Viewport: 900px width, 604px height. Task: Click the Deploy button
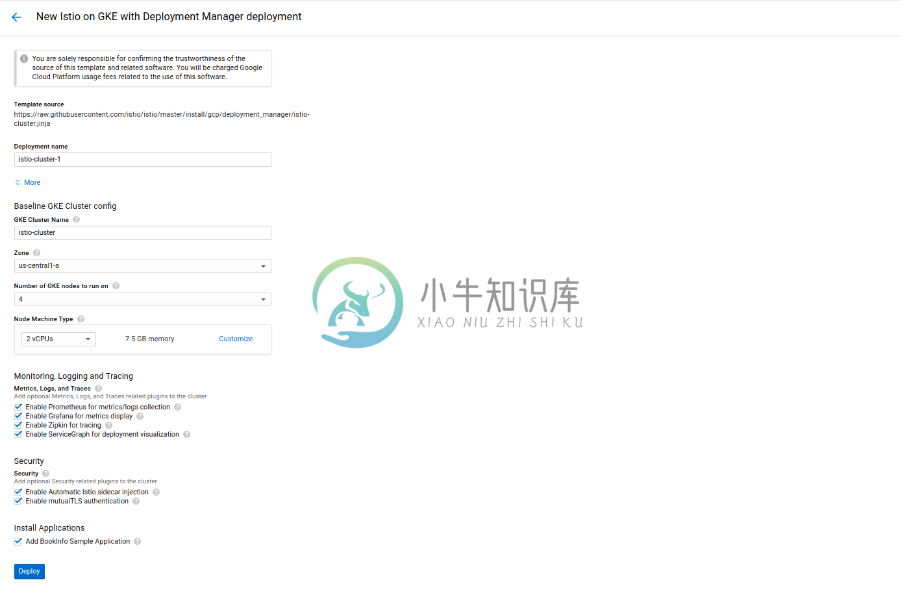29,572
